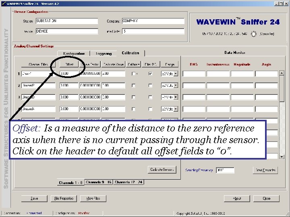Select Calibrate checkbox for Unused4 row
290x217 pixels.
click(133, 109)
